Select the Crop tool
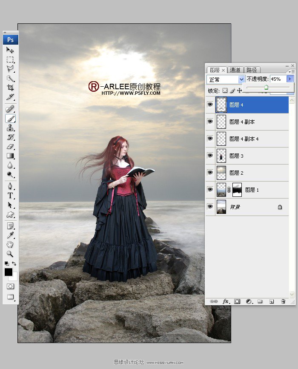This screenshot has width=298, height=369. (10, 88)
